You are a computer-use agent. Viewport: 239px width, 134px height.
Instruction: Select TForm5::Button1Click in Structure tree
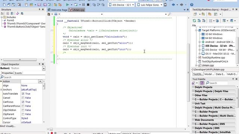(x=26, y=27)
